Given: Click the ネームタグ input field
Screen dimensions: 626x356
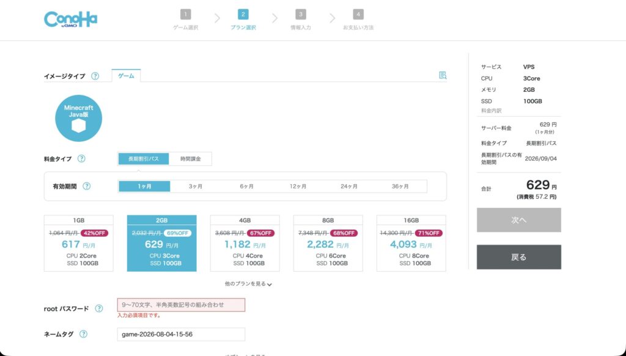Looking at the screenshot, I should (181, 334).
